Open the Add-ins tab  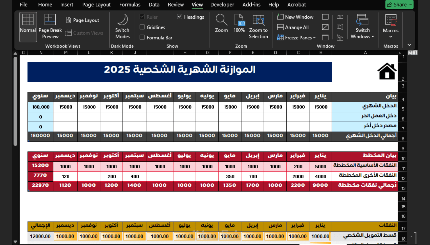(x=251, y=5)
